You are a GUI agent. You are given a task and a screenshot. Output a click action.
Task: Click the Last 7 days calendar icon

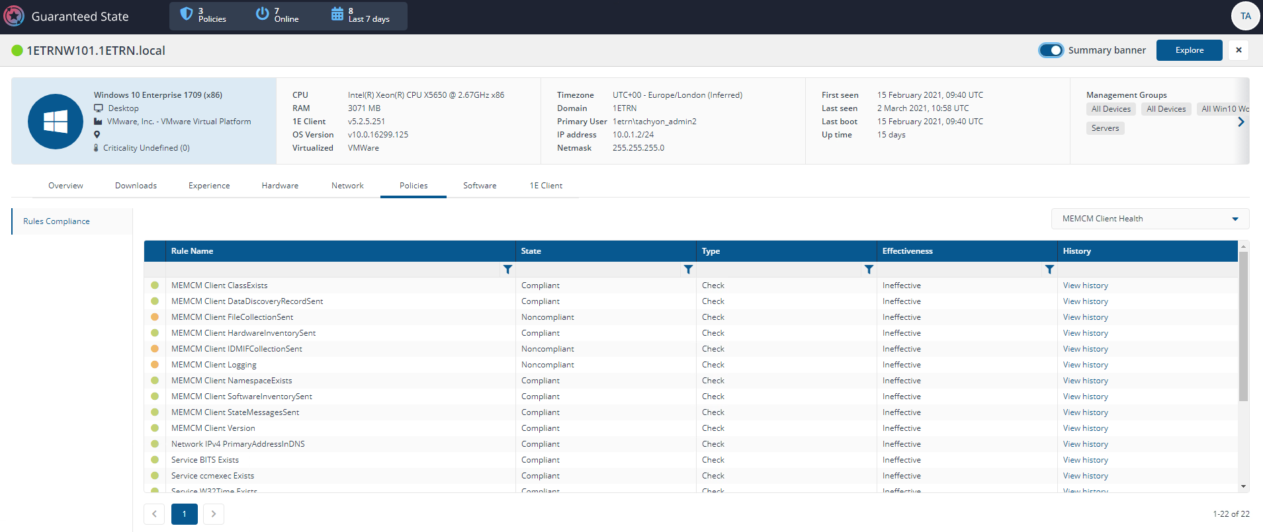[x=337, y=14]
